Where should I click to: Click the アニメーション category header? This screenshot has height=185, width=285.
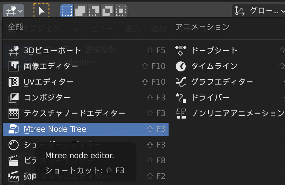click(202, 27)
